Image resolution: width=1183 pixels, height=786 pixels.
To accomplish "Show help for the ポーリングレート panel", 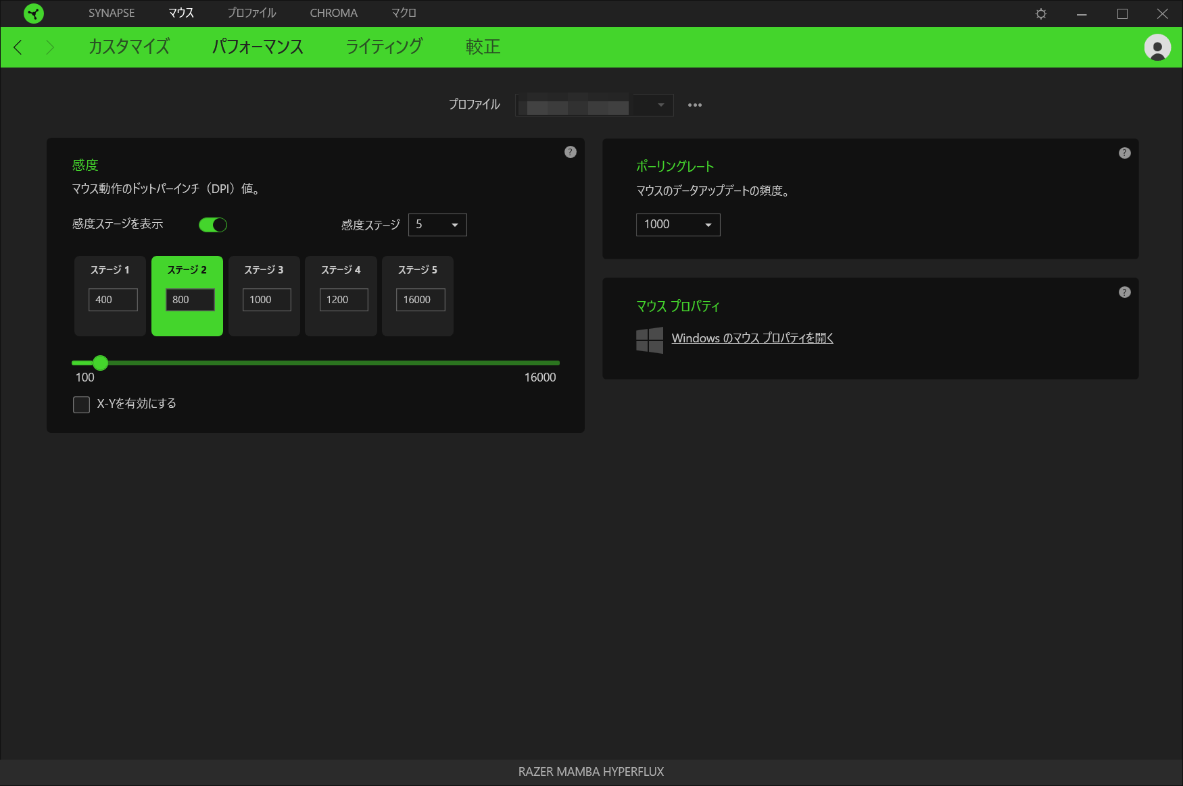I will (1125, 153).
